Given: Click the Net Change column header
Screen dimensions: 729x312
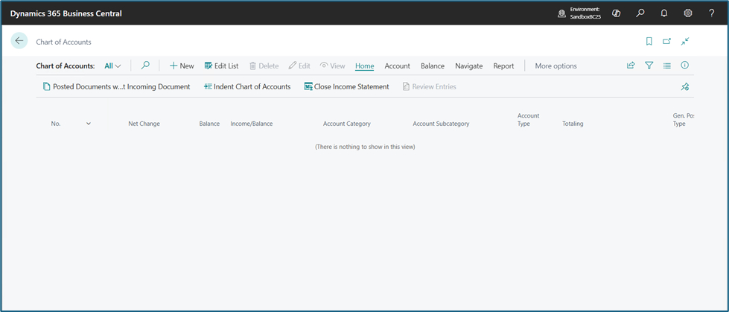Looking at the screenshot, I should (144, 124).
